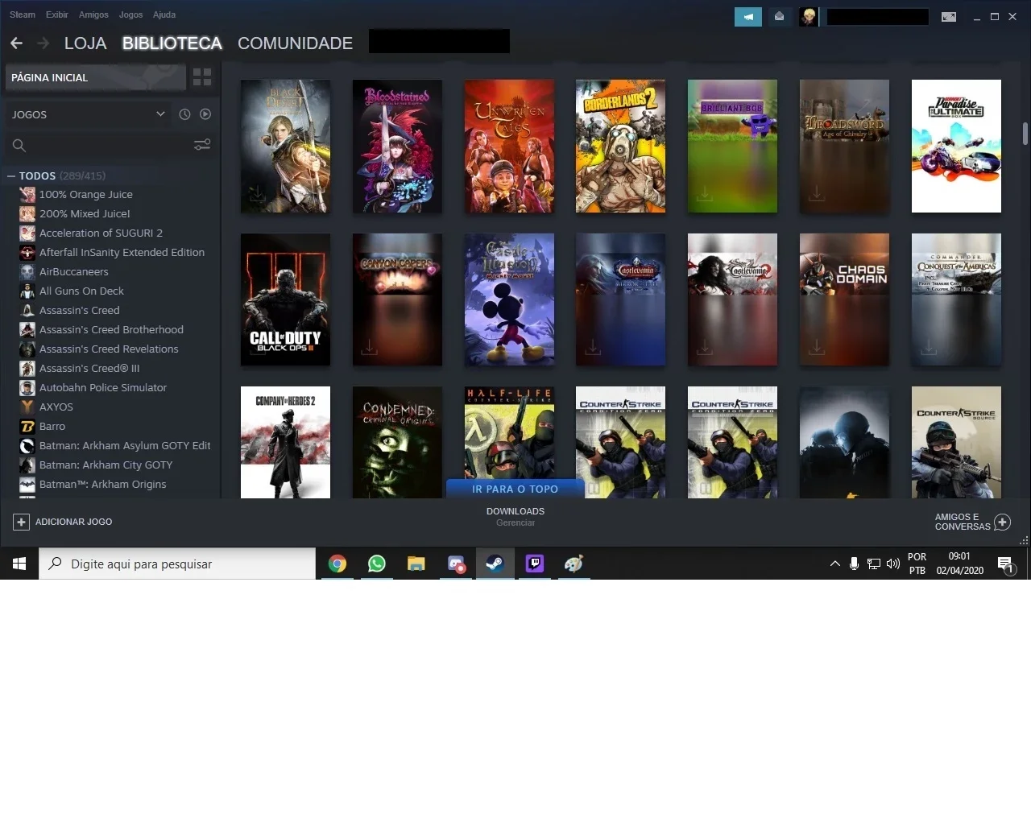This screenshot has height=826, width=1031.
Task: Click the library vertical scrollbar
Action: pos(1025,134)
